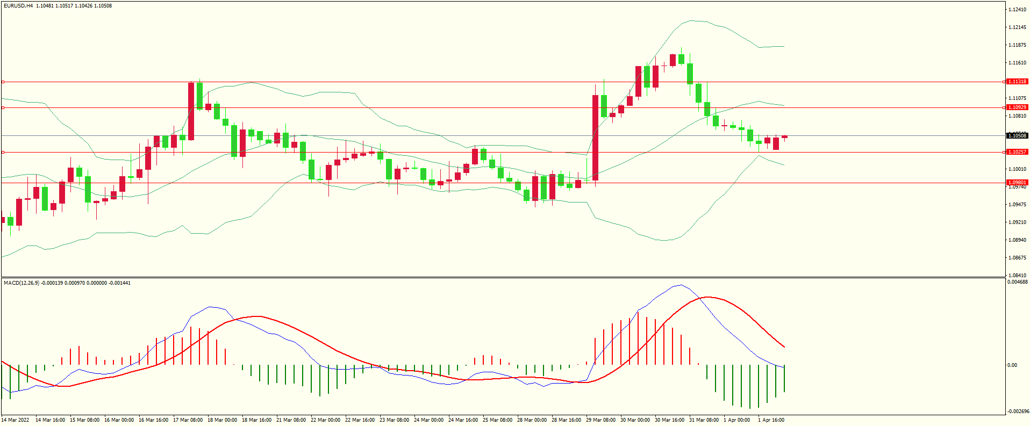
Task: Click the 1.12145 price axis value
Action: (x=1018, y=27)
